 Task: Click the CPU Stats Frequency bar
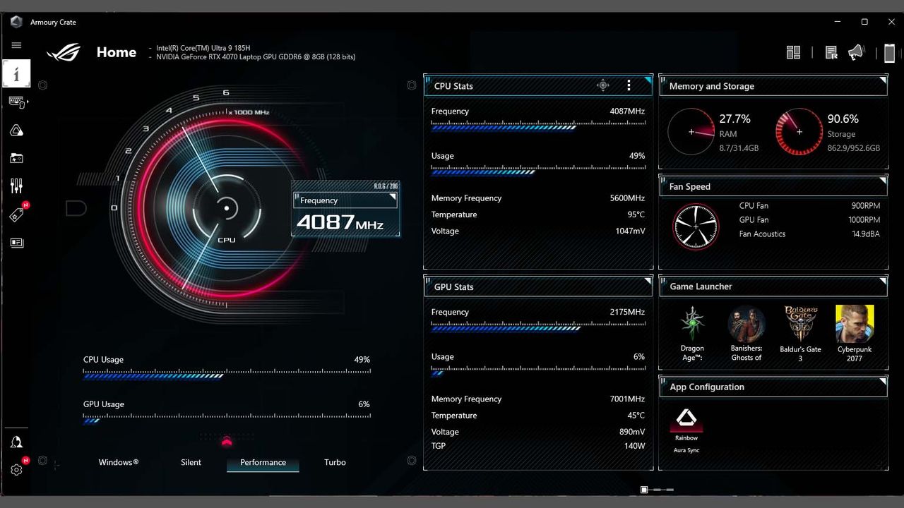(x=538, y=127)
